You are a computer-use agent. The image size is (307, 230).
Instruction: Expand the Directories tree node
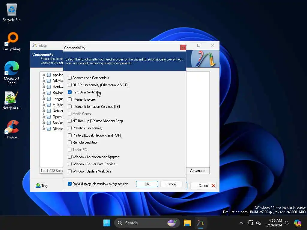coord(43,129)
